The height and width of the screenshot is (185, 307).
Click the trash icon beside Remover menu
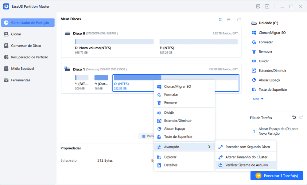(159, 103)
